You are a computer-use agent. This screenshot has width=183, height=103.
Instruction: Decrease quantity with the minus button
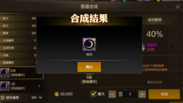coord(112,94)
